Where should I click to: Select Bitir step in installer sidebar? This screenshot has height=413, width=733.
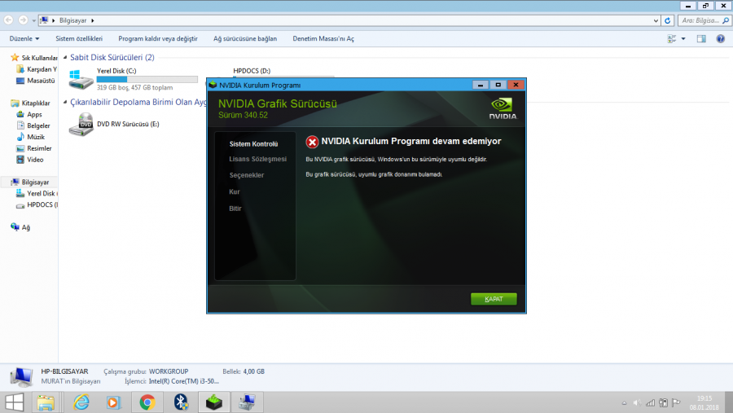(x=235, y=209)
